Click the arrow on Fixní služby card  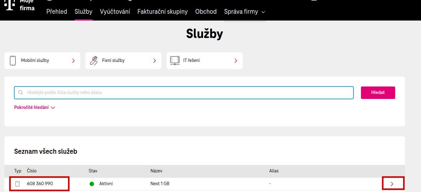point(155,61)
